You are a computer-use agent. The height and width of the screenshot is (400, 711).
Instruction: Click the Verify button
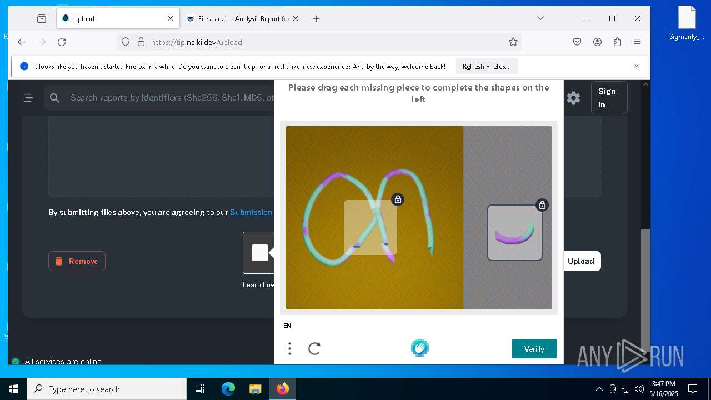(534, 349)
